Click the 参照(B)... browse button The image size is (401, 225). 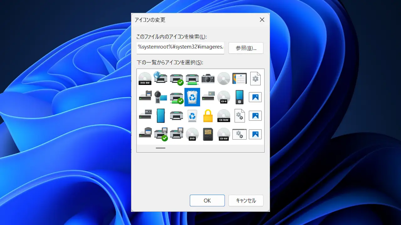246,48
